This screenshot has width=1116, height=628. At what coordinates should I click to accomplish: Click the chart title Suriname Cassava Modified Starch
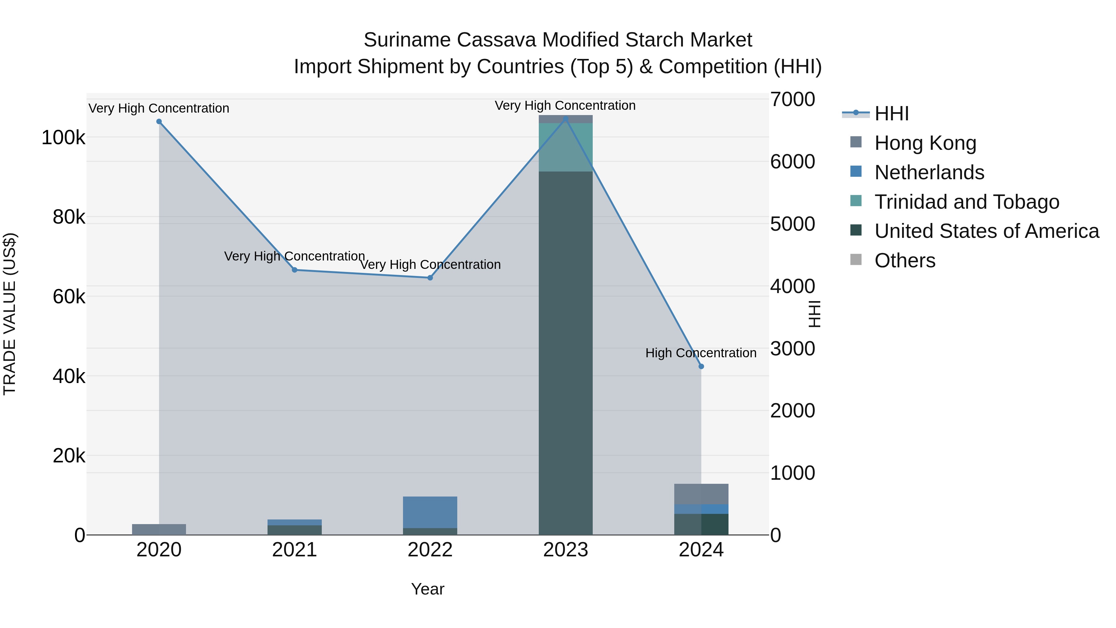pos(558,40)
